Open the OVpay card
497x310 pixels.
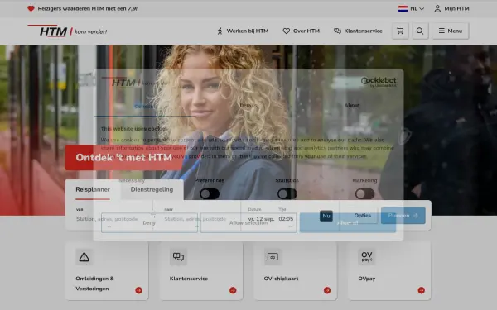pos(389,271)
